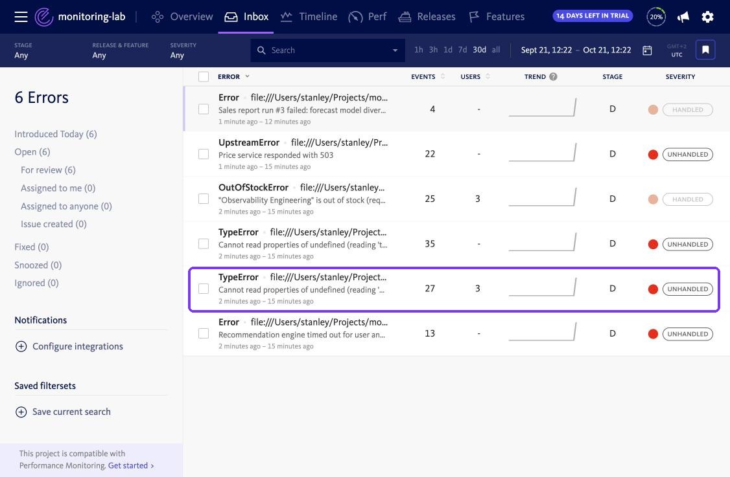The image size is (730, 477).
Task: Show Snoozed (0) errors
Action: [38, 265]
